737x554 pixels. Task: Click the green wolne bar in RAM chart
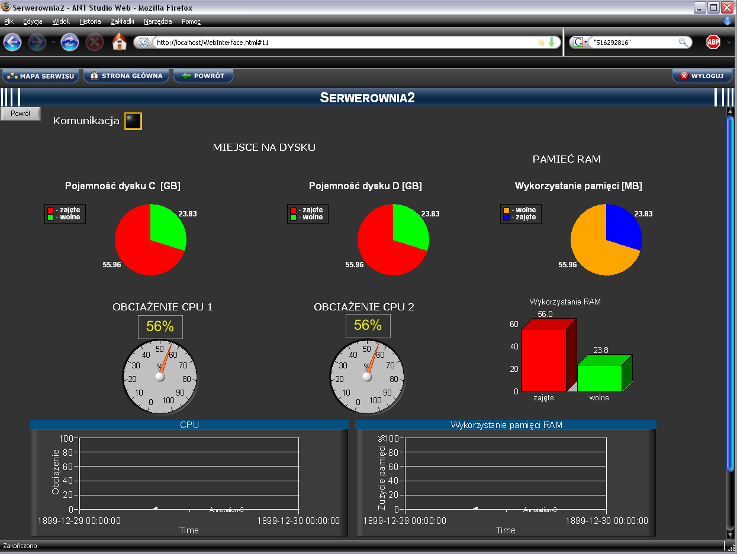tap(600, 378)
